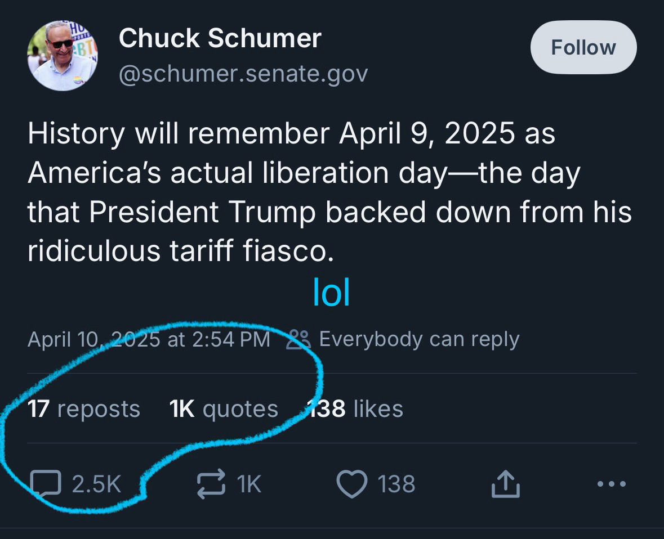Viewport: 664px width, 539px height.
Task: Click the 2.5K reply count
Action: tap(97, 484)
